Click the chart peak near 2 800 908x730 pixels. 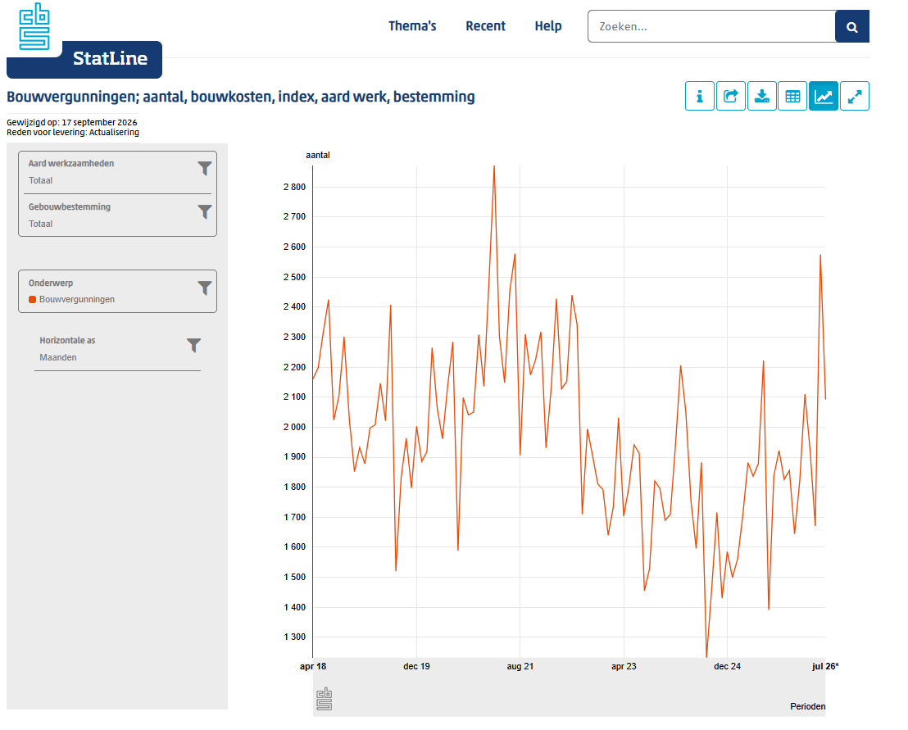[494, 167]
